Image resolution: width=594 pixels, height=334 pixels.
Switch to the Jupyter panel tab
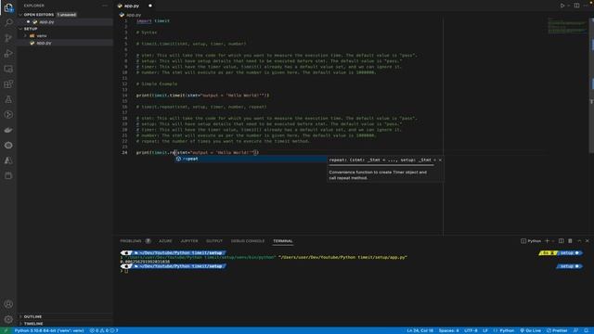189,241
